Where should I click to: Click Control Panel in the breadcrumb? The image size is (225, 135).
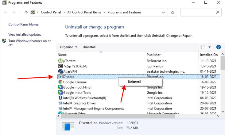coord(51,12)
